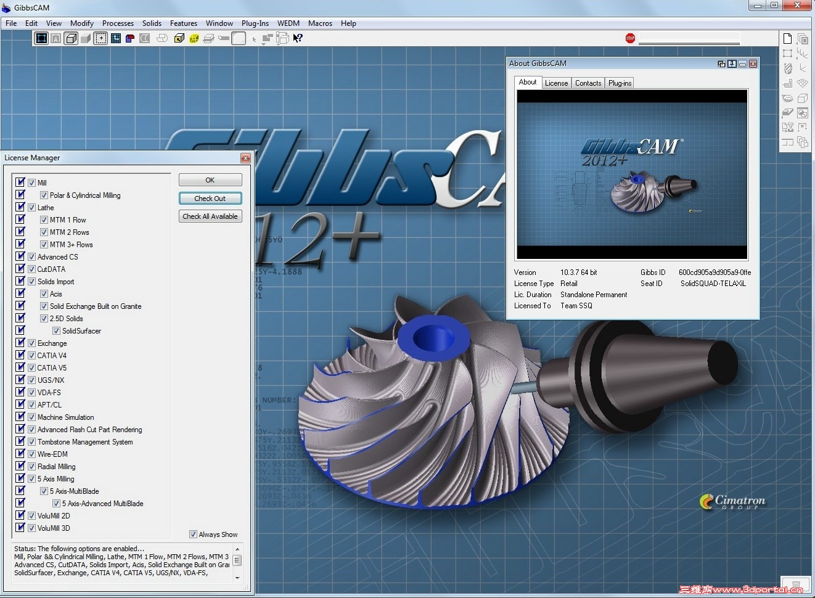Click the pin icon on About GibbsCAM title bar
This screenshot has width=815, height=598.
(x=732, y=63)
